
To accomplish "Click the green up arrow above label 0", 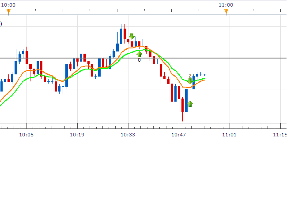I will (139, 54).
